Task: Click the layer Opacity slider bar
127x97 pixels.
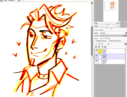Action: 113,36
